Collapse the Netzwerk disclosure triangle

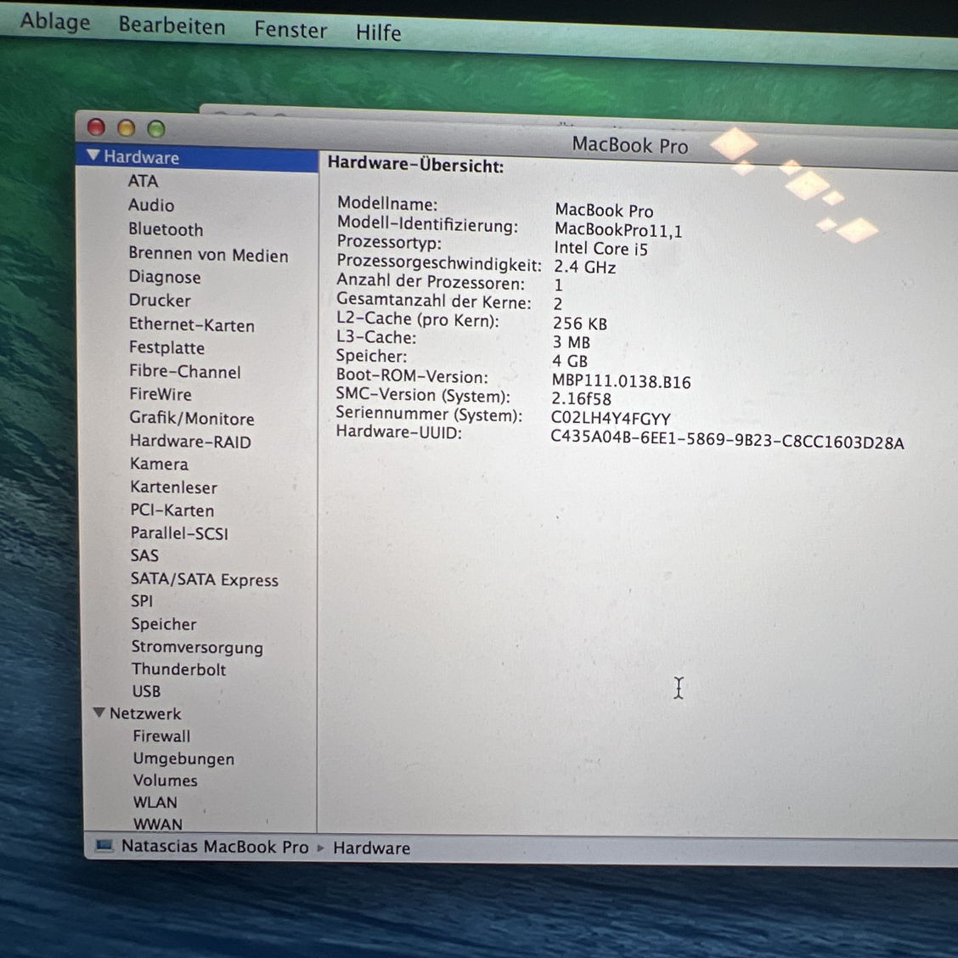(99, 713)
